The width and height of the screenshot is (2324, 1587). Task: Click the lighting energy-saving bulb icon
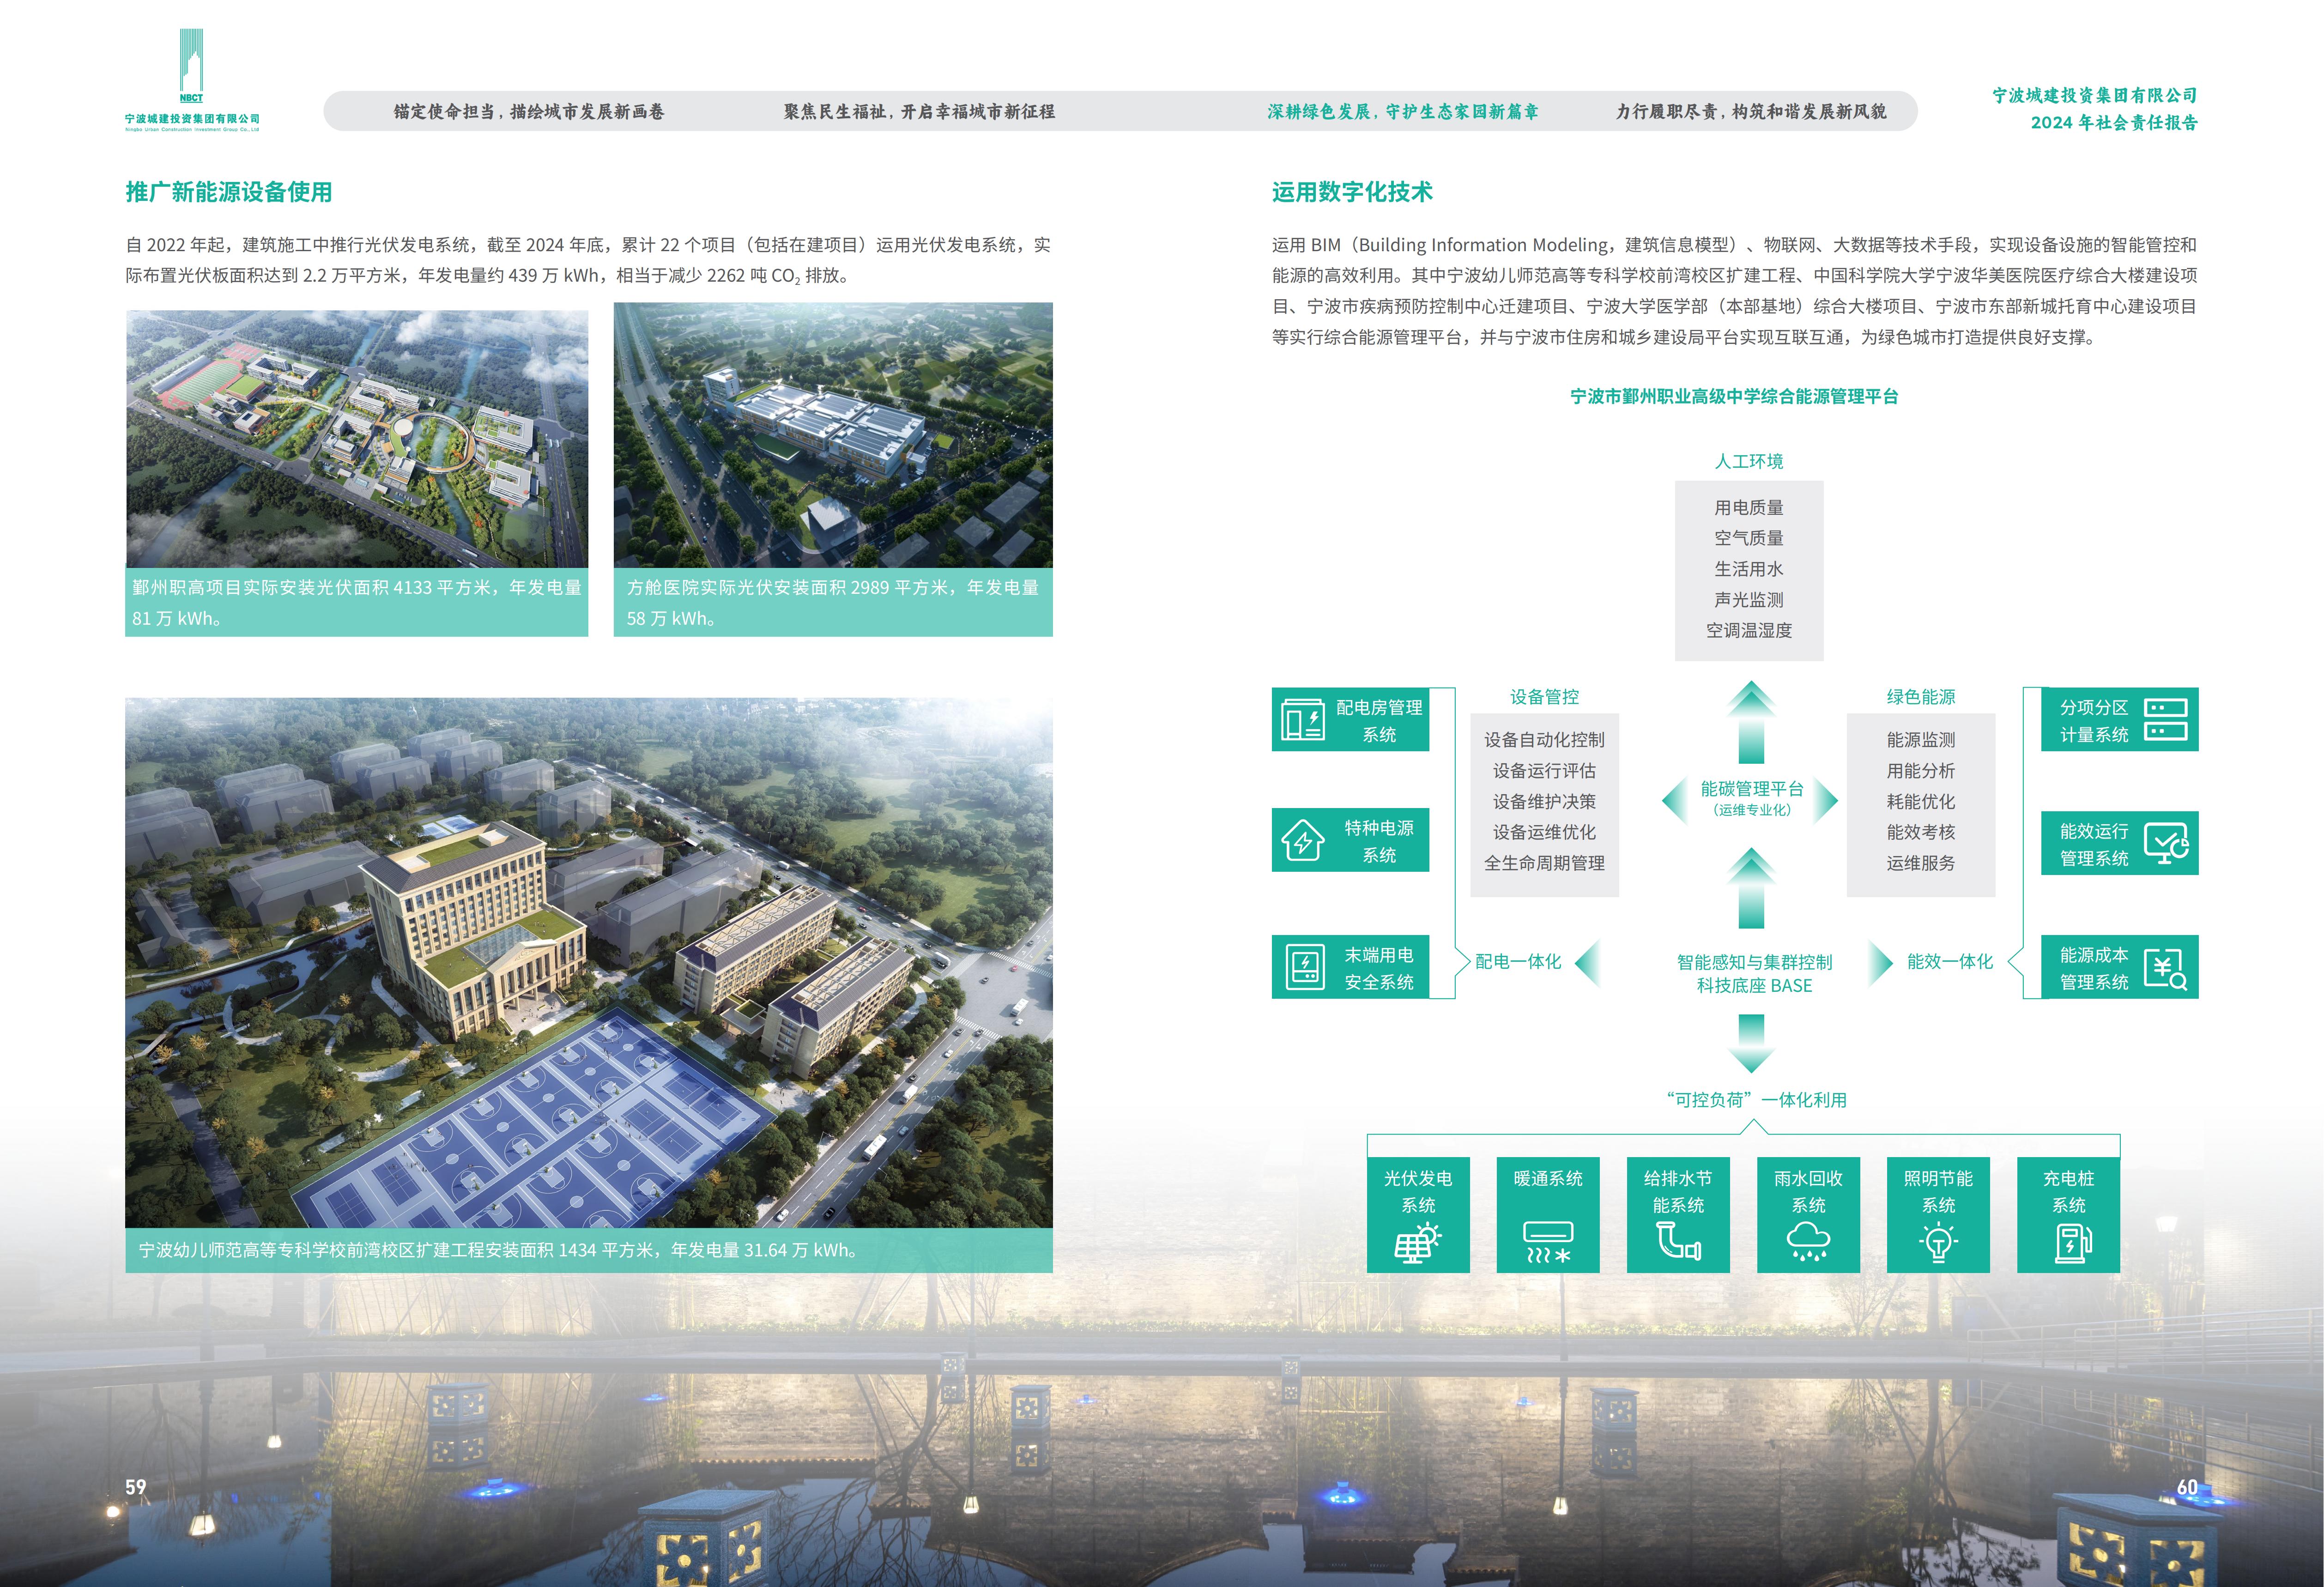point(1938,1243)
